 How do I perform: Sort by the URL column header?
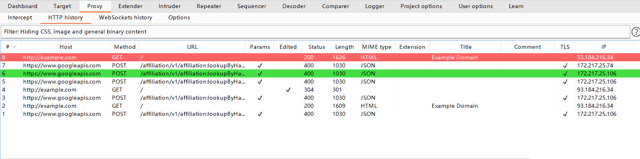click(x=192, y=47)
